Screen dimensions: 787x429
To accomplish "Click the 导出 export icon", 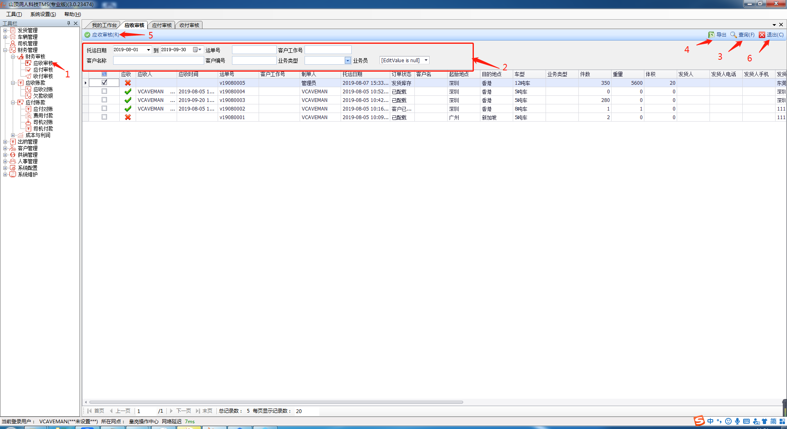I will point(712,35).
